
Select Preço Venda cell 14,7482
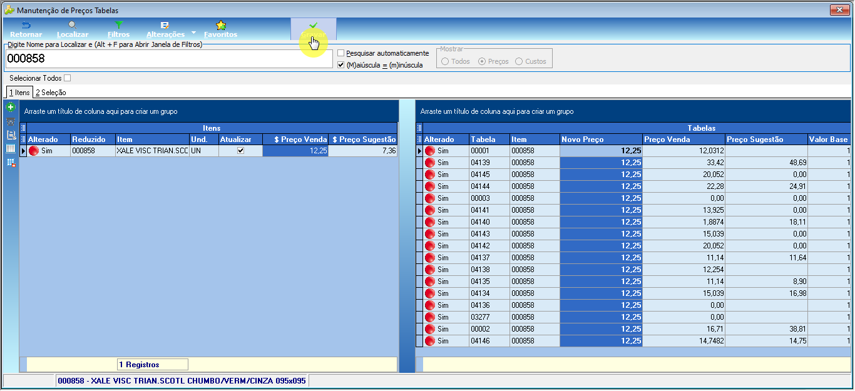[x=683, y=341]
